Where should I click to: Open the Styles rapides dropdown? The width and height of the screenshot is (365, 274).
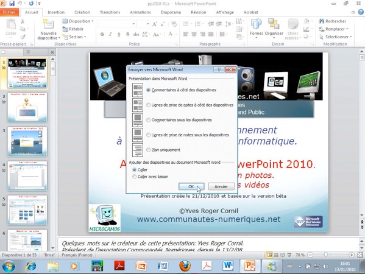292,30
